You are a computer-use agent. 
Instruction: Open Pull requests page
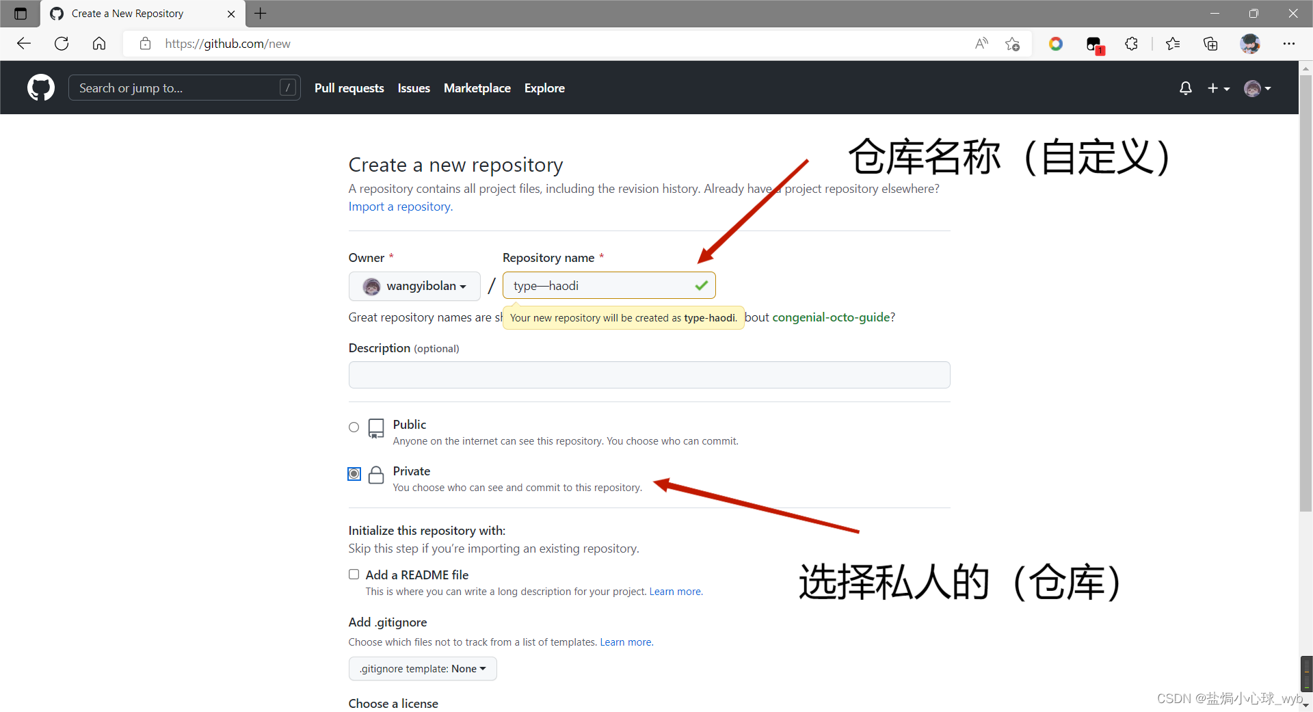click(349, 88)
